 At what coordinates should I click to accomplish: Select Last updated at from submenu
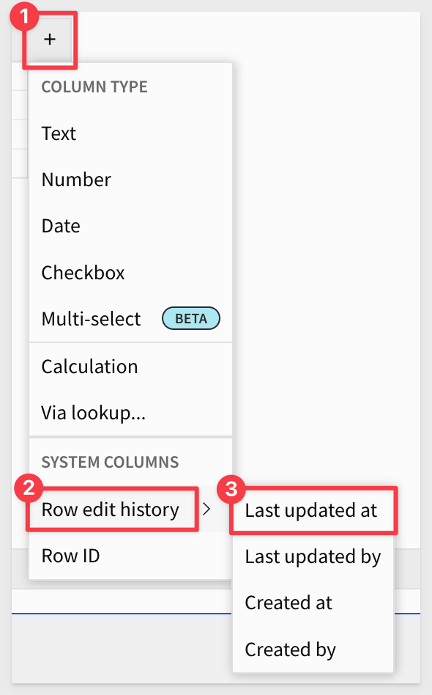pyautogui.click(x=313, y=510)
